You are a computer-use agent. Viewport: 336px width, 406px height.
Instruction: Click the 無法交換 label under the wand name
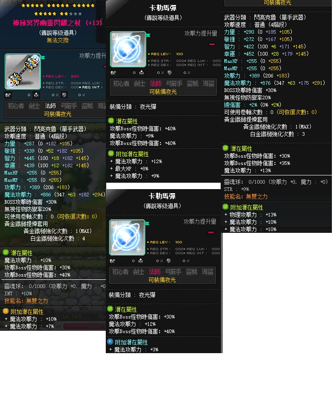pyautogui.click(x=58, y=40)
